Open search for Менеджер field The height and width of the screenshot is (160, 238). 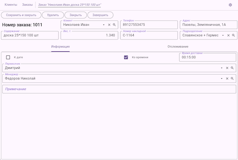[x=232, y=79]
